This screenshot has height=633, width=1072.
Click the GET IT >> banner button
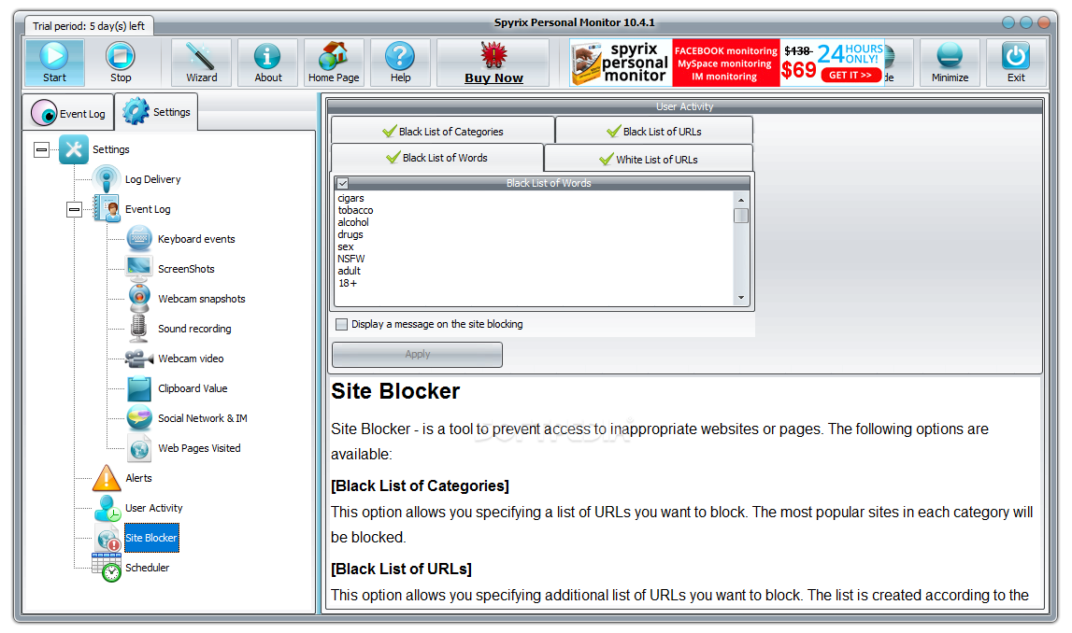(850, 75)
